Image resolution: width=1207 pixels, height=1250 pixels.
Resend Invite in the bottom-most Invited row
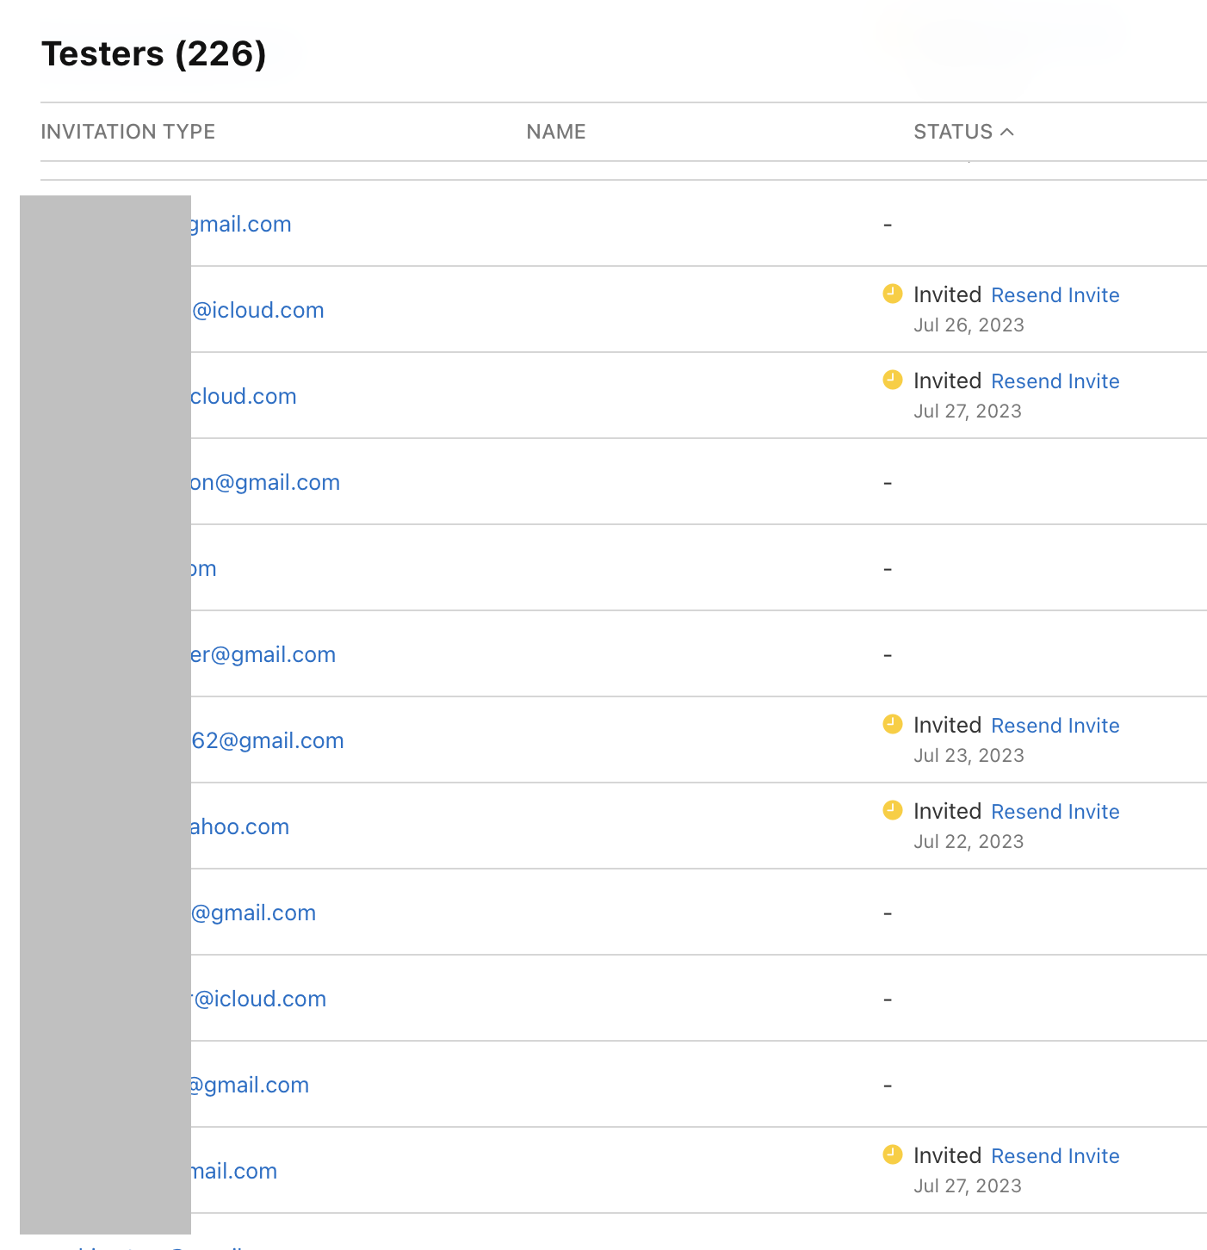pos(1055,1156)
